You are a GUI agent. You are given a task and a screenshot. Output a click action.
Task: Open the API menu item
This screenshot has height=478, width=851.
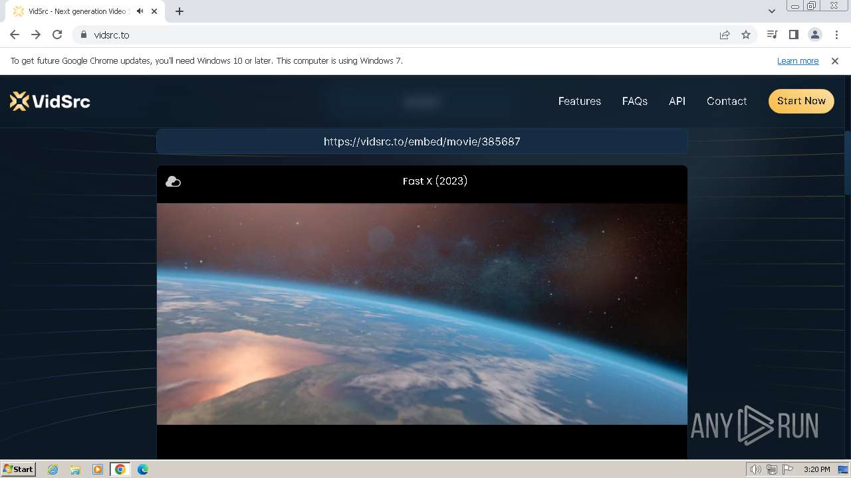[x=677, y=101]
